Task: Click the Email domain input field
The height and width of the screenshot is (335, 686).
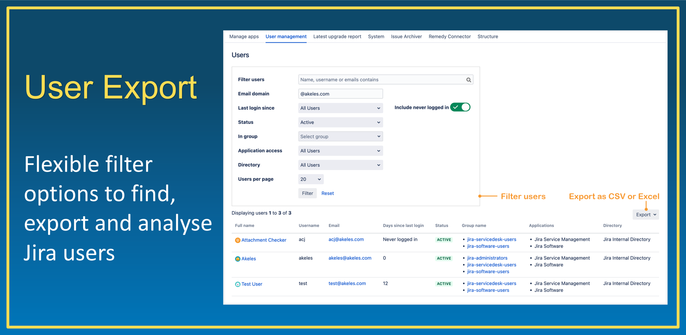Action: [x=340, y=94]
